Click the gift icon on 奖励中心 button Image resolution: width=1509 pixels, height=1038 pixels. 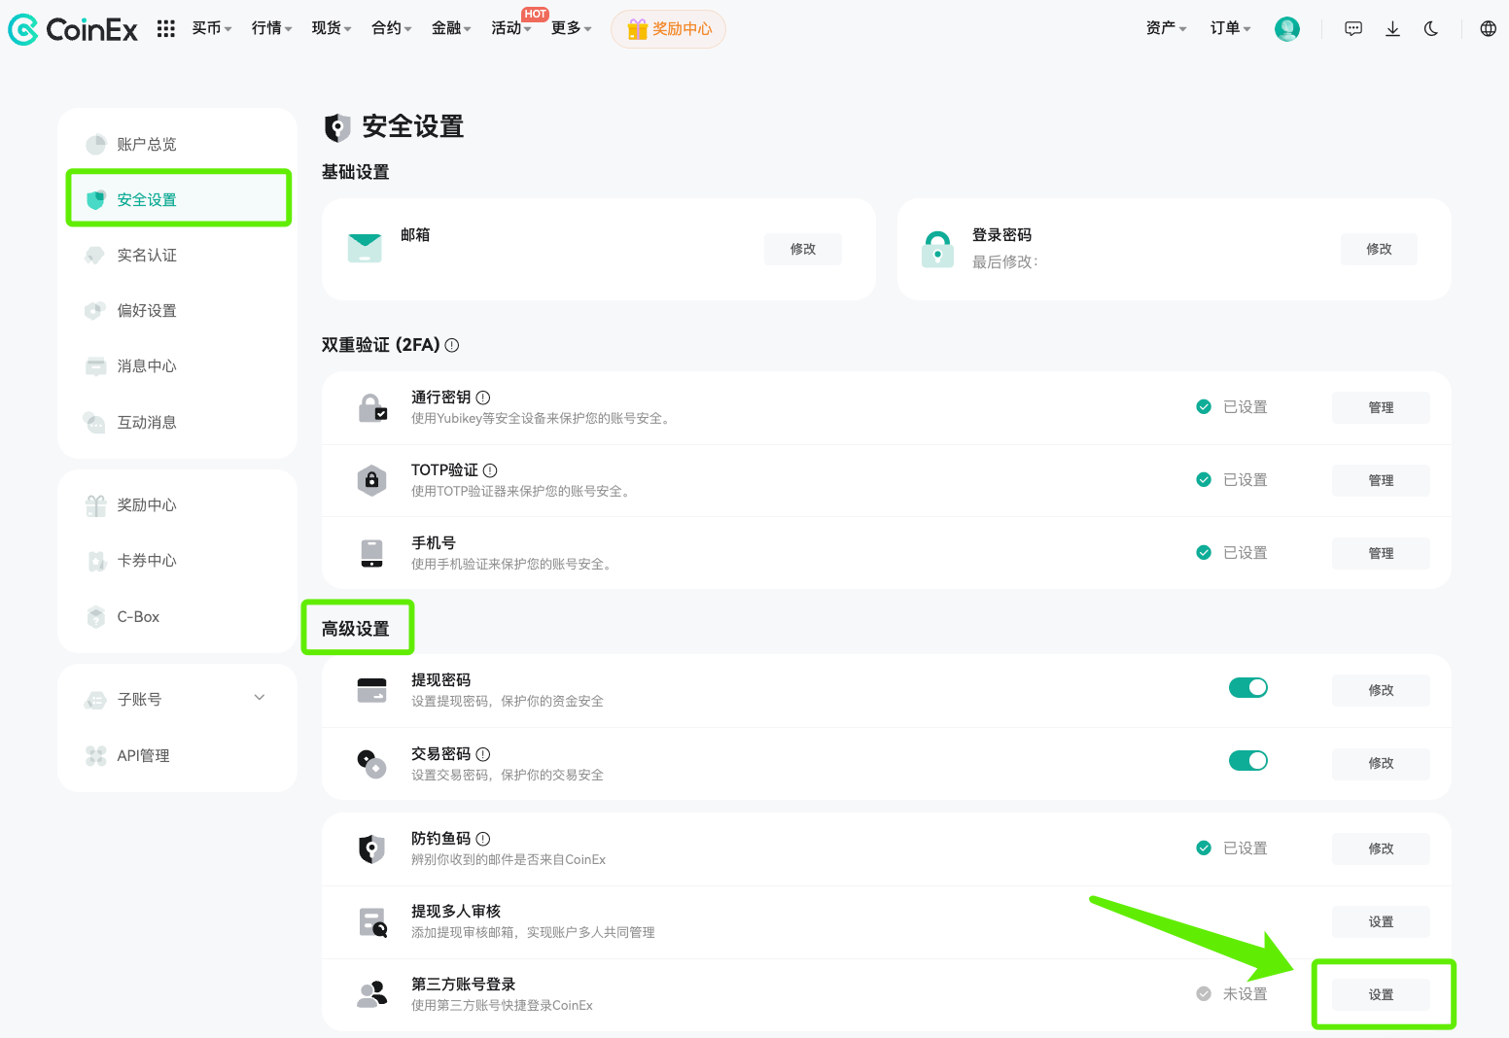(x=638, y=28)
